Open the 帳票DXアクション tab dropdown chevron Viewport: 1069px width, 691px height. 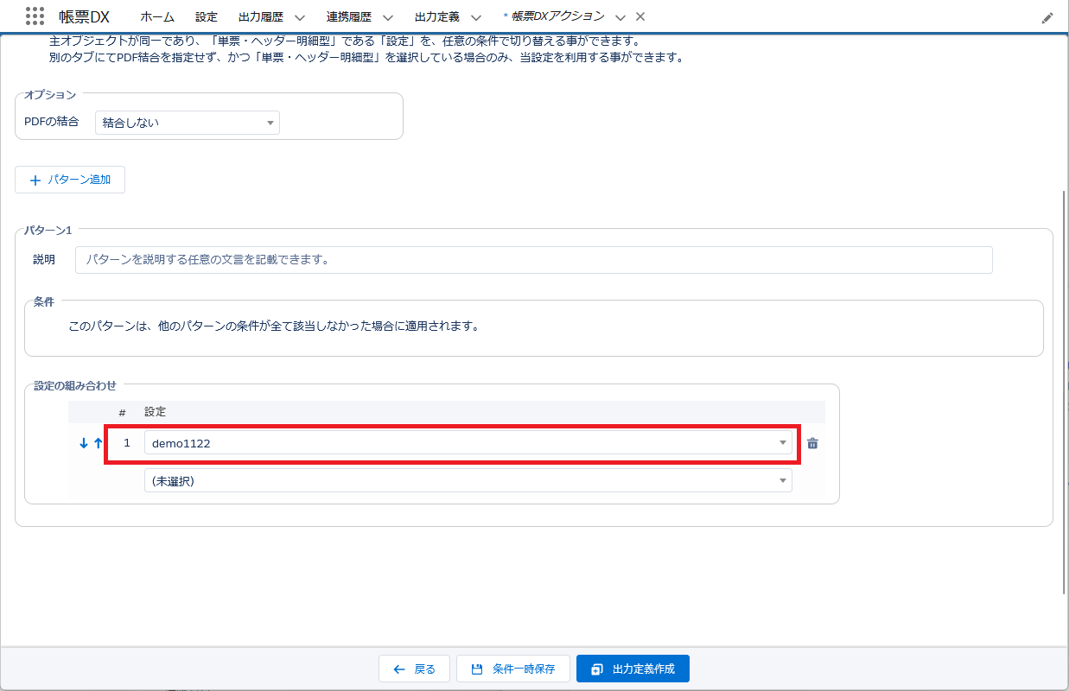(x=620, y=17)
